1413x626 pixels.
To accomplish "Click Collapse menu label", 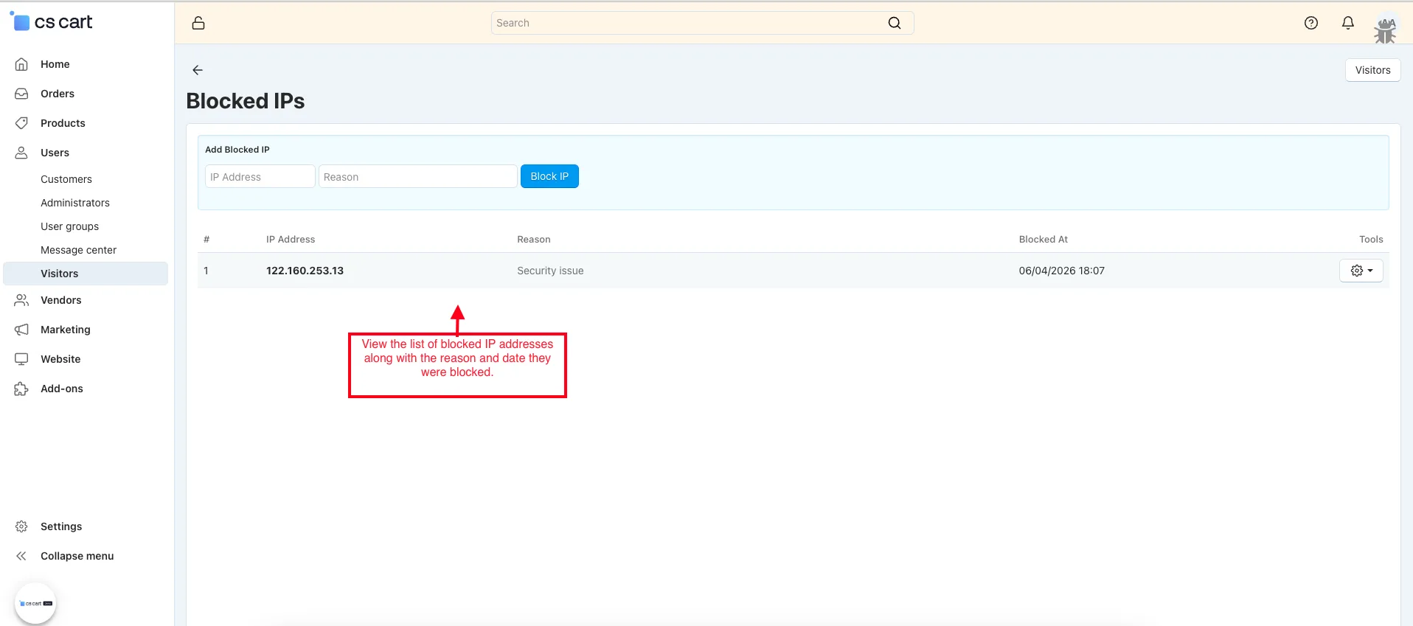I will [77, 556].
